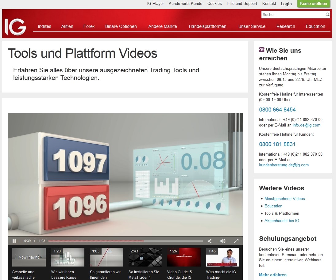Click the search magnifier icon
The image size is (336, 280).
coord(327,14)
